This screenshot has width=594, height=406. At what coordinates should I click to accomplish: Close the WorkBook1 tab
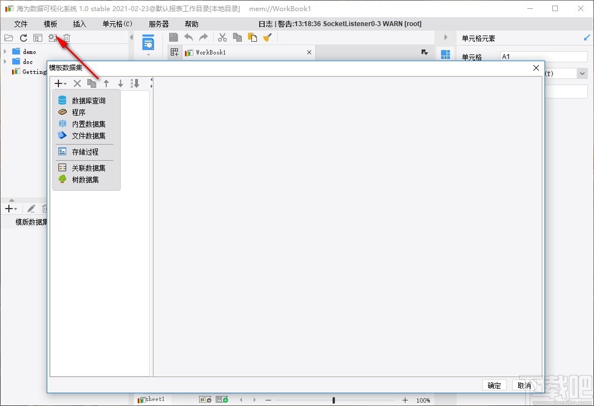coord(309,52)
